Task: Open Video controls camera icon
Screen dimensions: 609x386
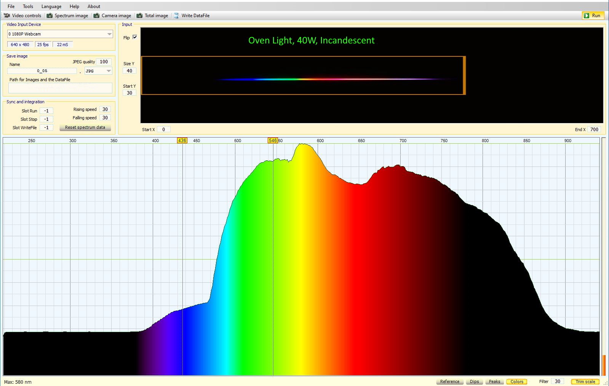Action: coord(7,16)
